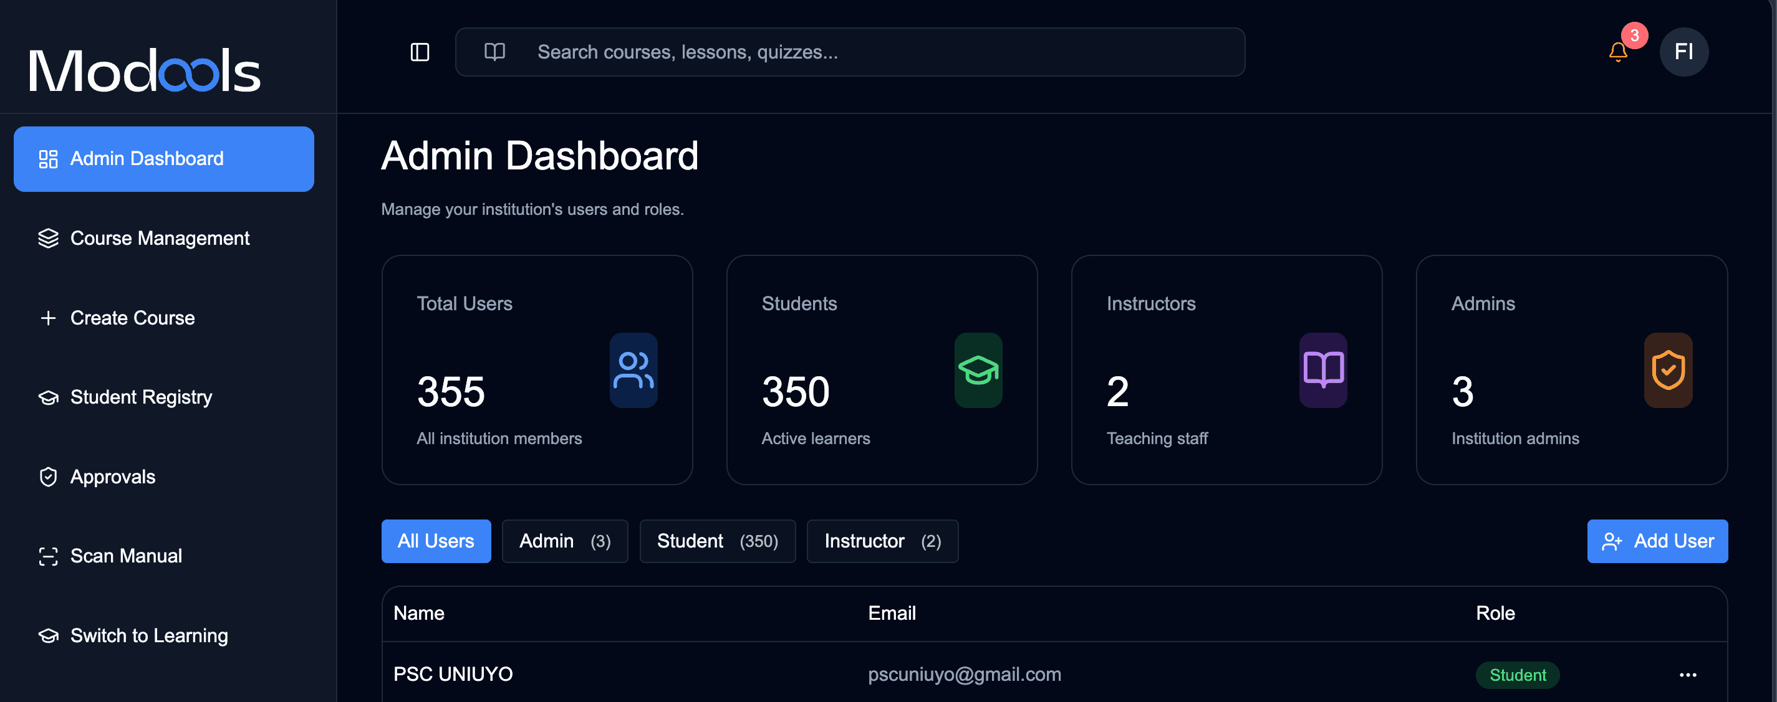Click 'Active learners' caption

[816, 439]
